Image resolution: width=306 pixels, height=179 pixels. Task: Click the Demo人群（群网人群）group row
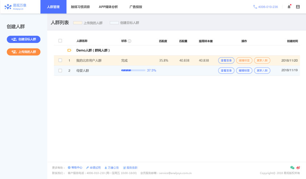point(177,50)
